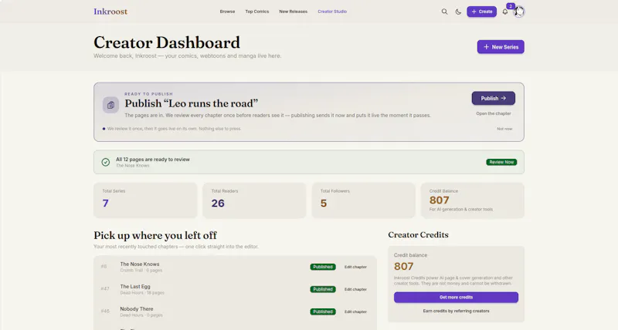
Task: Click the green check circle icon
Action: click(106, 162)
